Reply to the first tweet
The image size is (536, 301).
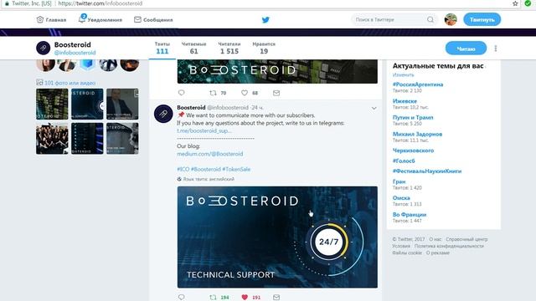[182, 93]
